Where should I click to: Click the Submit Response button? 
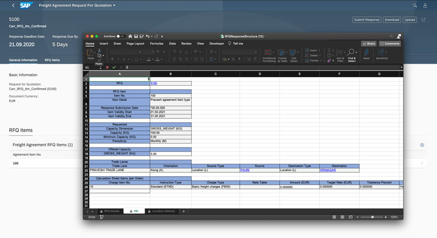point(366,20)
